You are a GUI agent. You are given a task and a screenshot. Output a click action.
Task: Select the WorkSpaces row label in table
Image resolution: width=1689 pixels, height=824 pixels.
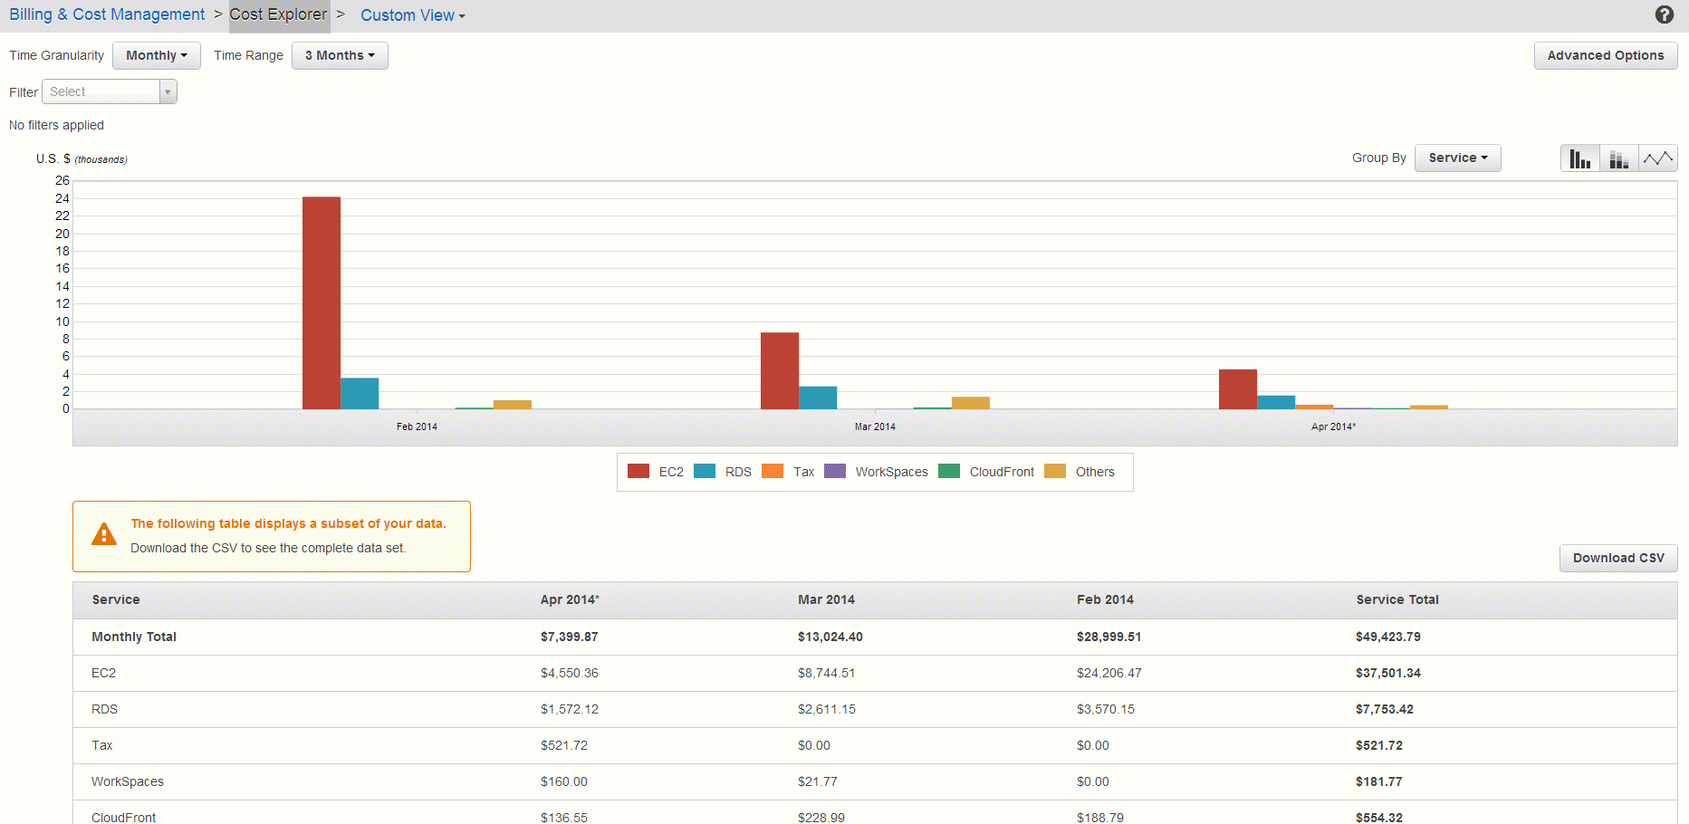pos(128,781)
